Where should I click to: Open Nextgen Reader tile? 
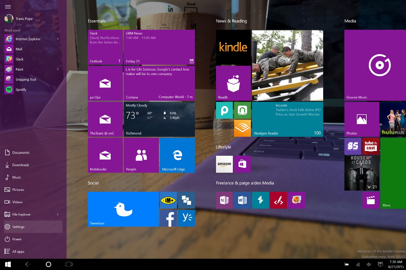click(287, 119)
